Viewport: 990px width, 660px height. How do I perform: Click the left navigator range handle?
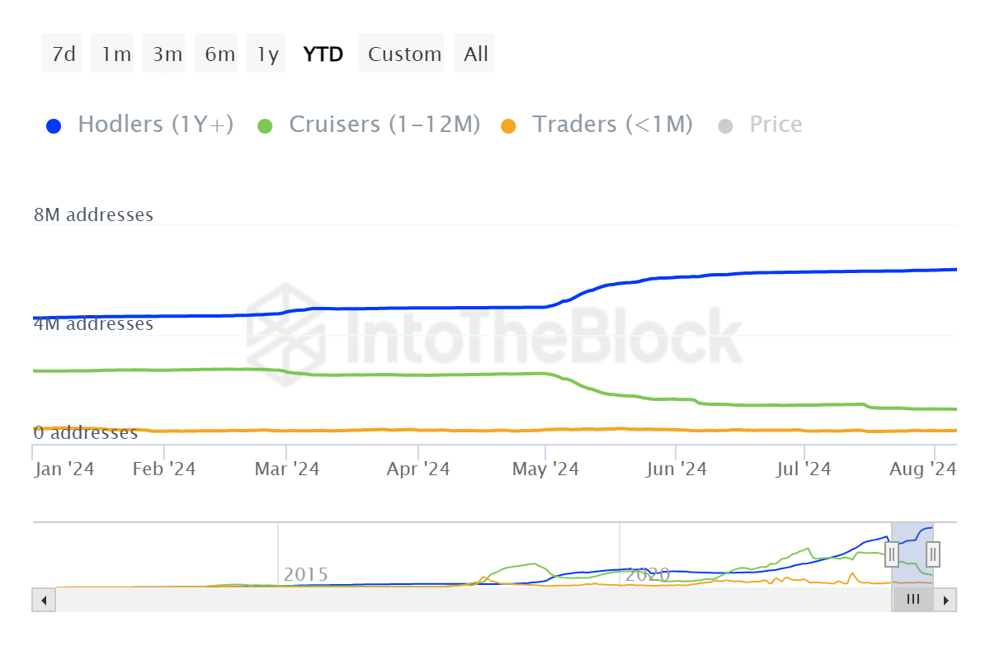click(892, 554)
